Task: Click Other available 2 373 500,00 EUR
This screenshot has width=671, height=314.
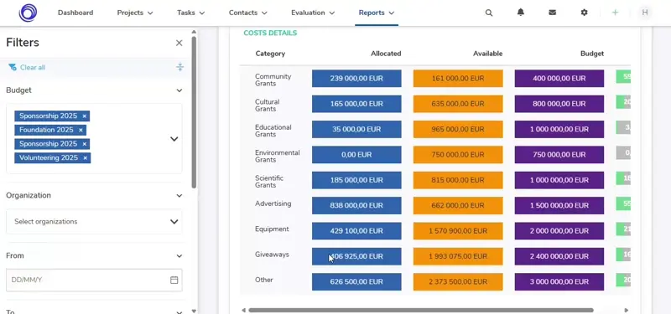Action: [458, 281]
